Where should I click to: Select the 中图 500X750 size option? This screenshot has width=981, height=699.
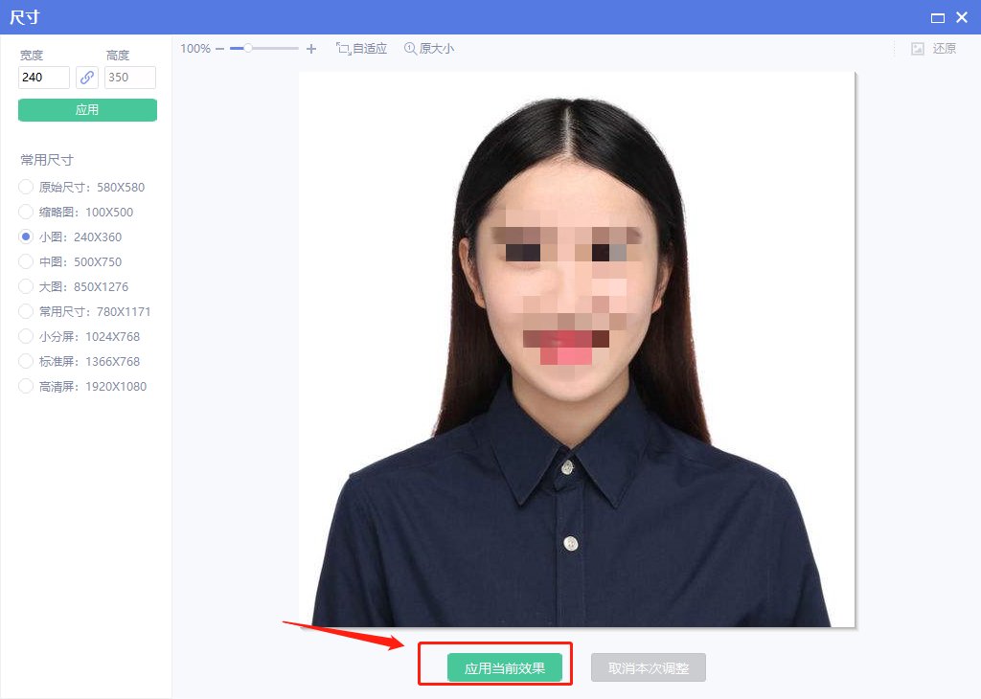point(26,261)
